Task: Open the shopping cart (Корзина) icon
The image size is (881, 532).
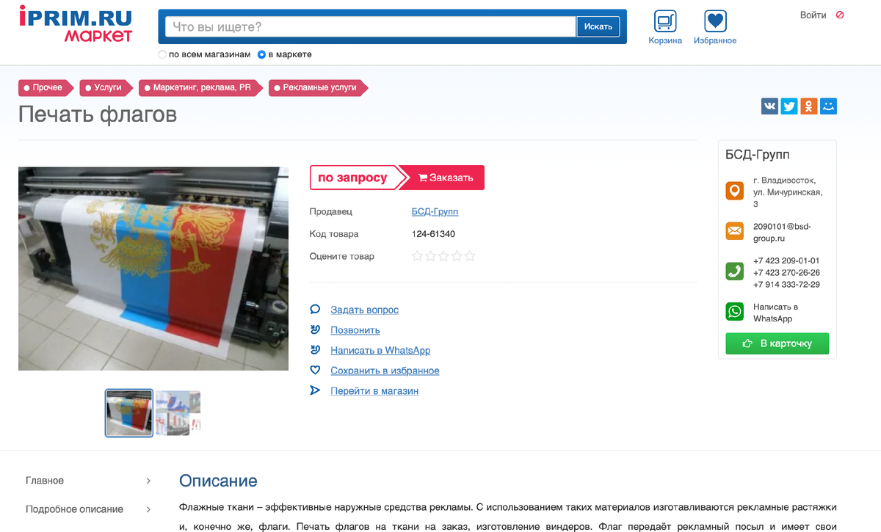Action: (665, 21)
